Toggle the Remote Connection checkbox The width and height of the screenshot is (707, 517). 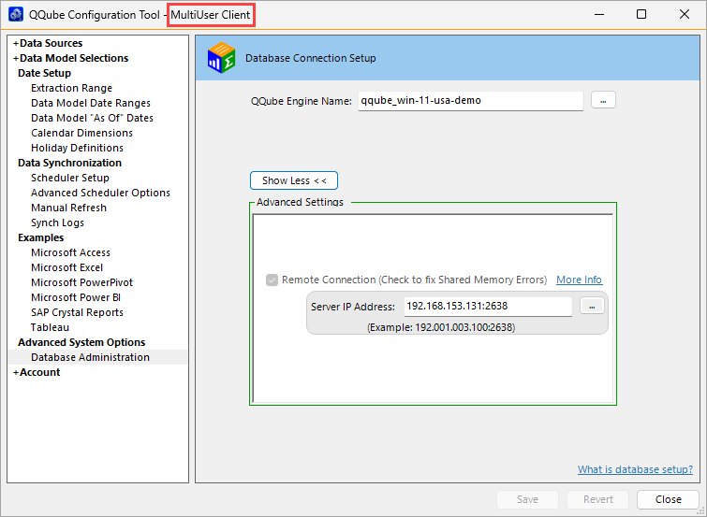click(272, 280)
